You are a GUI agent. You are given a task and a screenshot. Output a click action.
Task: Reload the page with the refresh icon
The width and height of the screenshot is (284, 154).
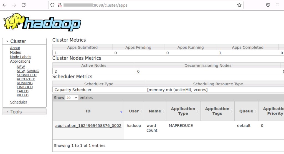pyautogui.click(x=24, y=5)
